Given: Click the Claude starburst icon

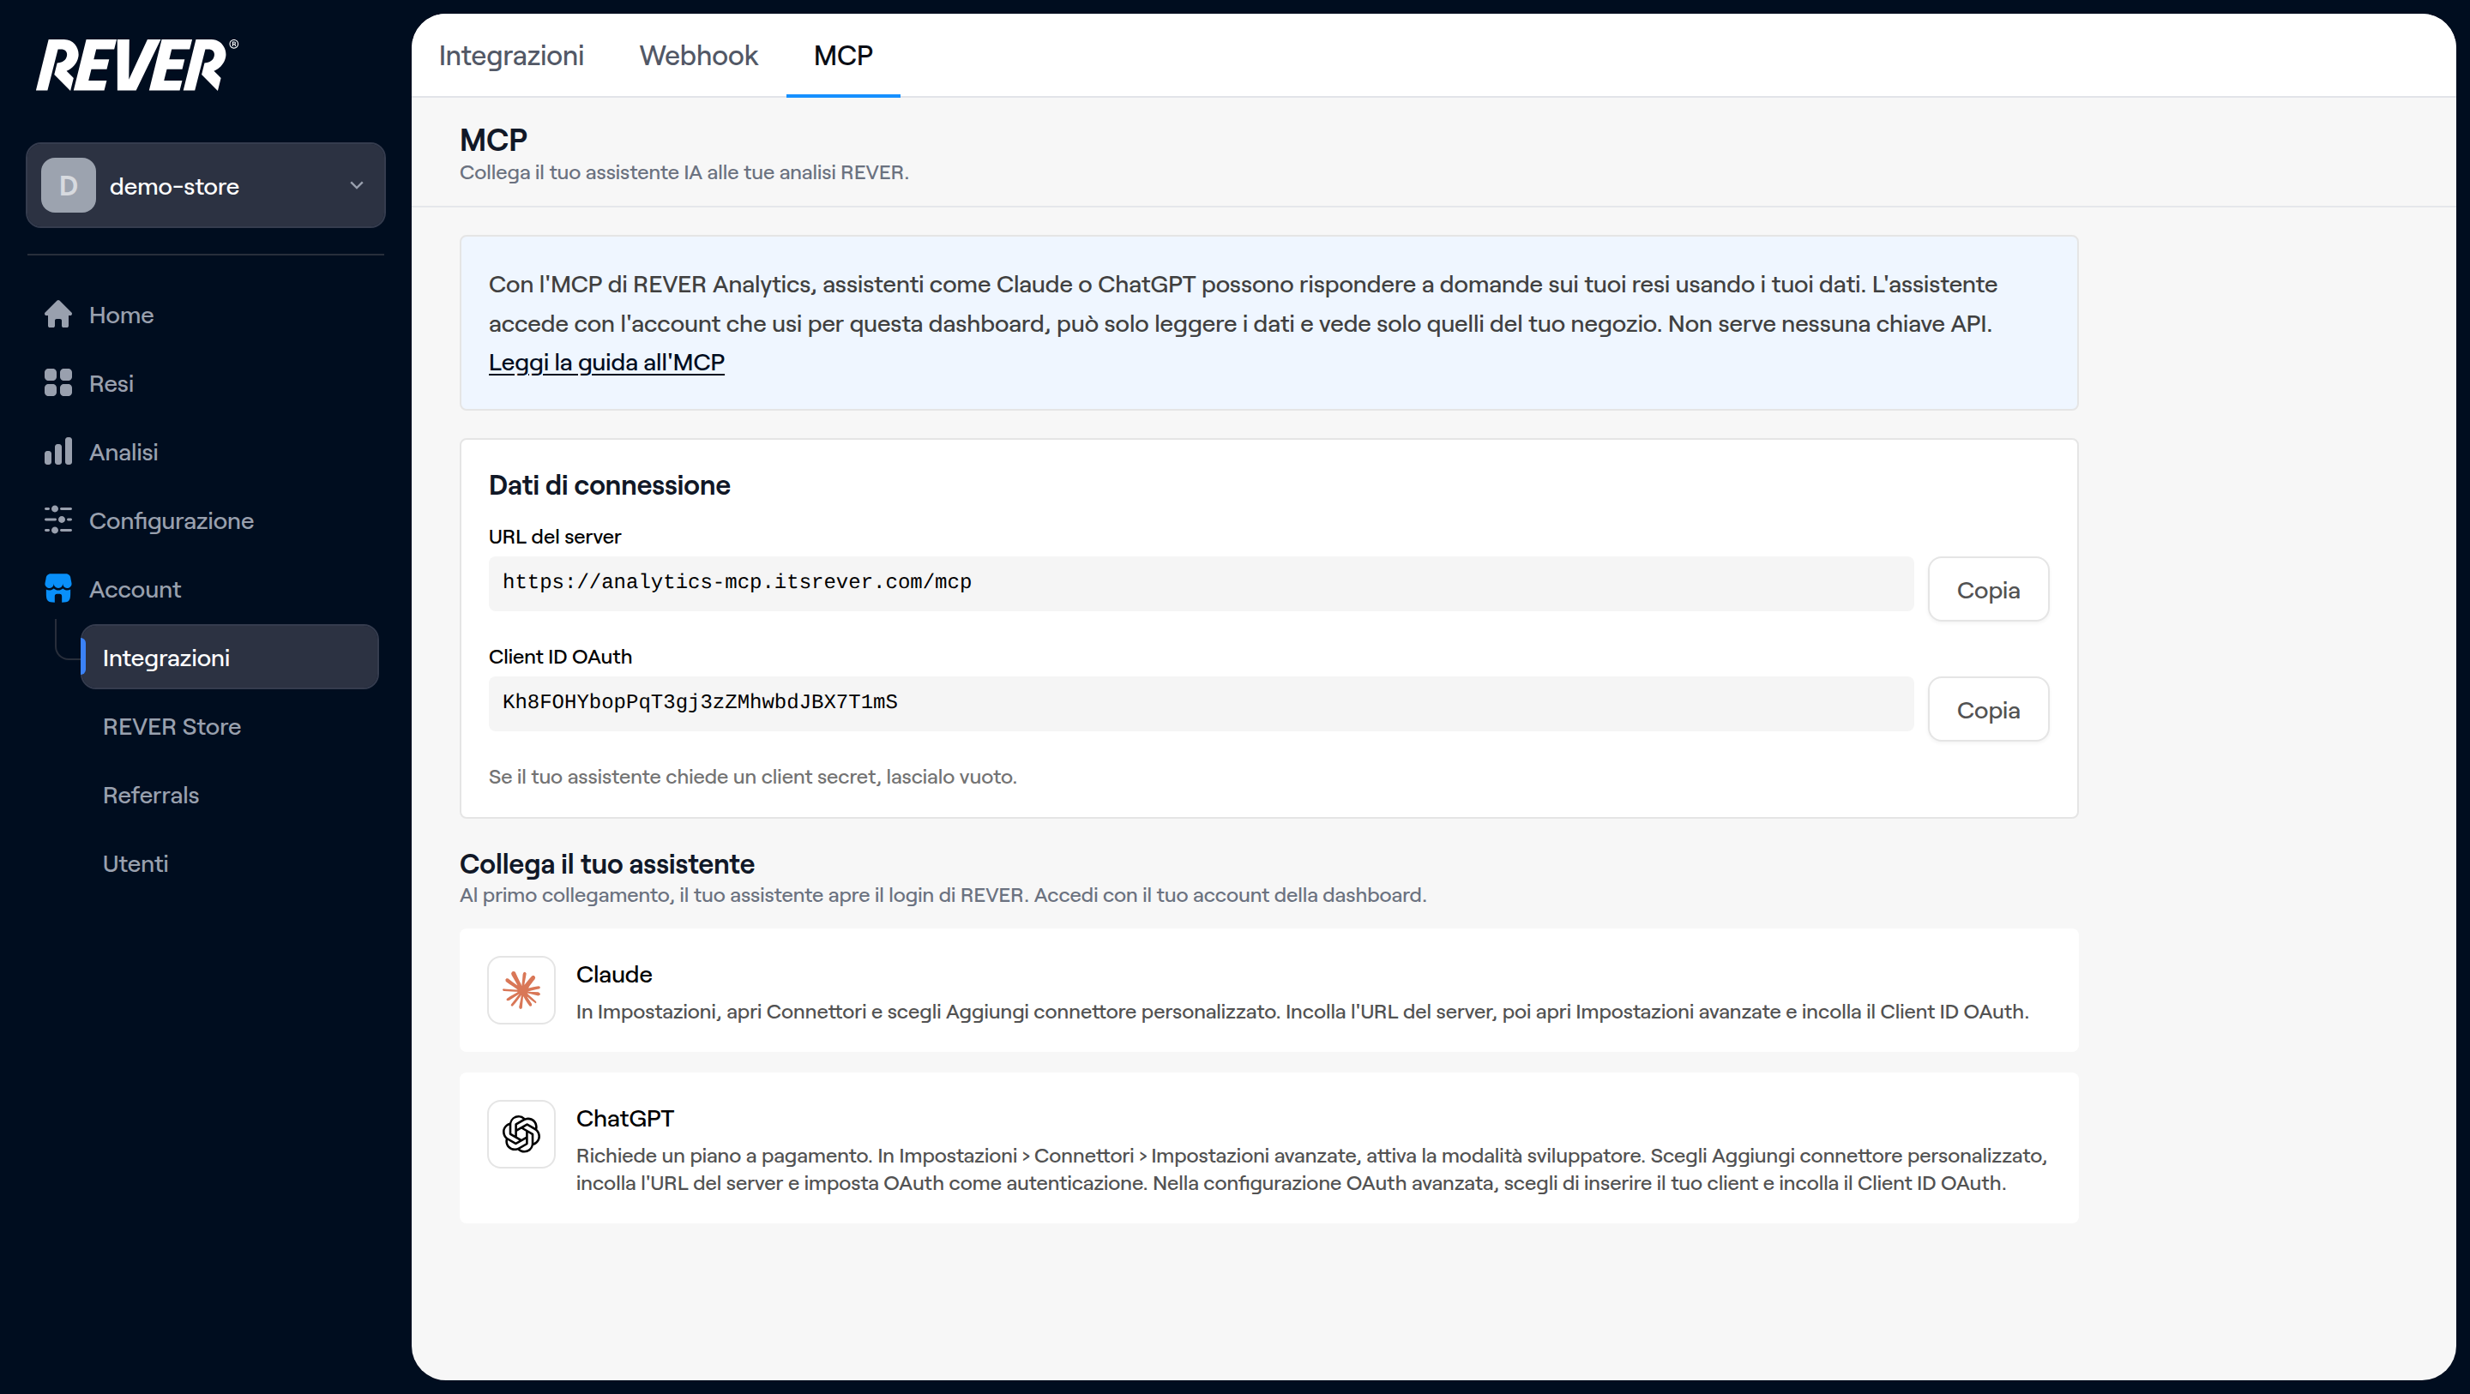Looking at the screenshot, I should 521,989.
